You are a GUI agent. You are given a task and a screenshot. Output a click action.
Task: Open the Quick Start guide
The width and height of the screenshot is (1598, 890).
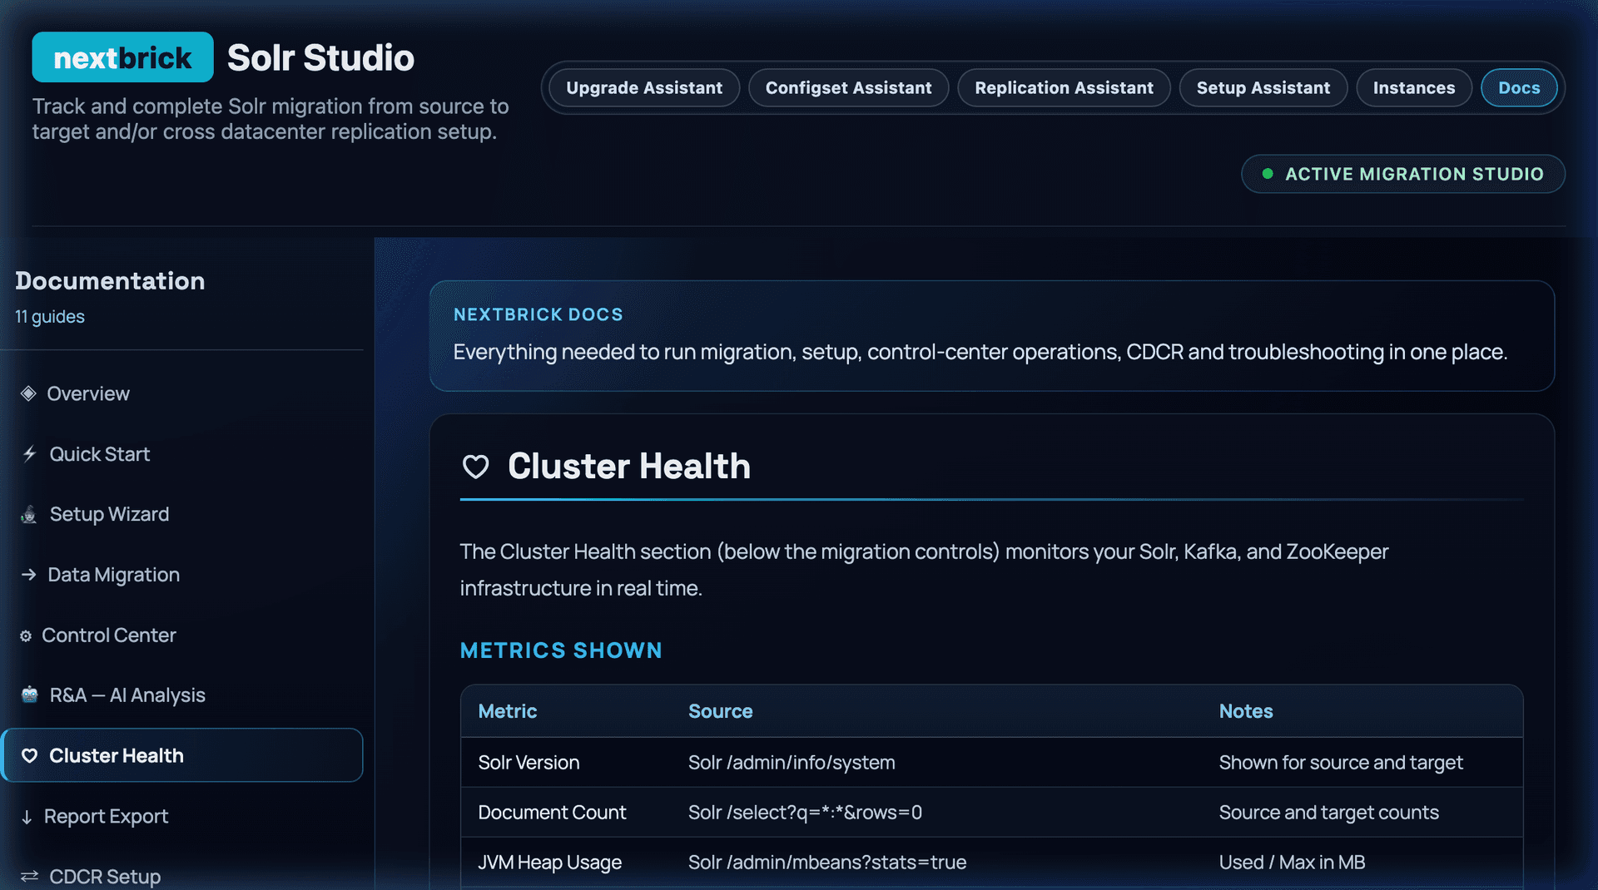pyautogui.click(x=181, y=454)
